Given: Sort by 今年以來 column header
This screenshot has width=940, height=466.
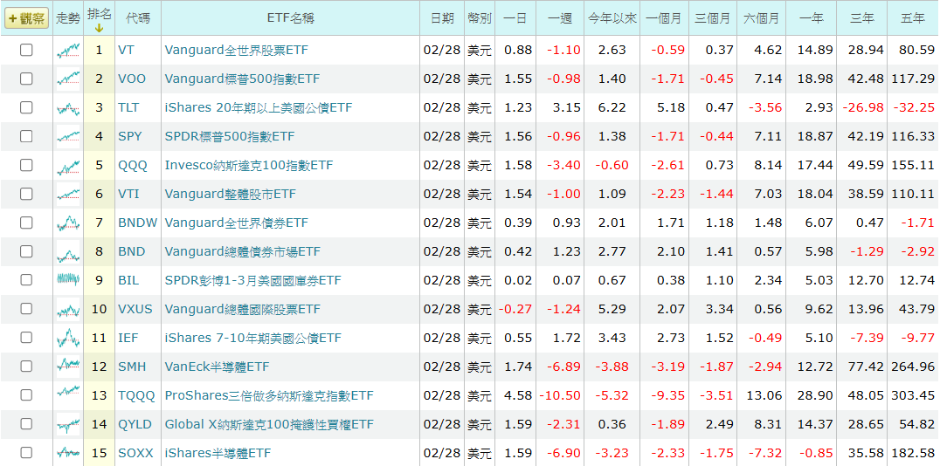Looking at the screenshot, I should click(x=612, y=18).
